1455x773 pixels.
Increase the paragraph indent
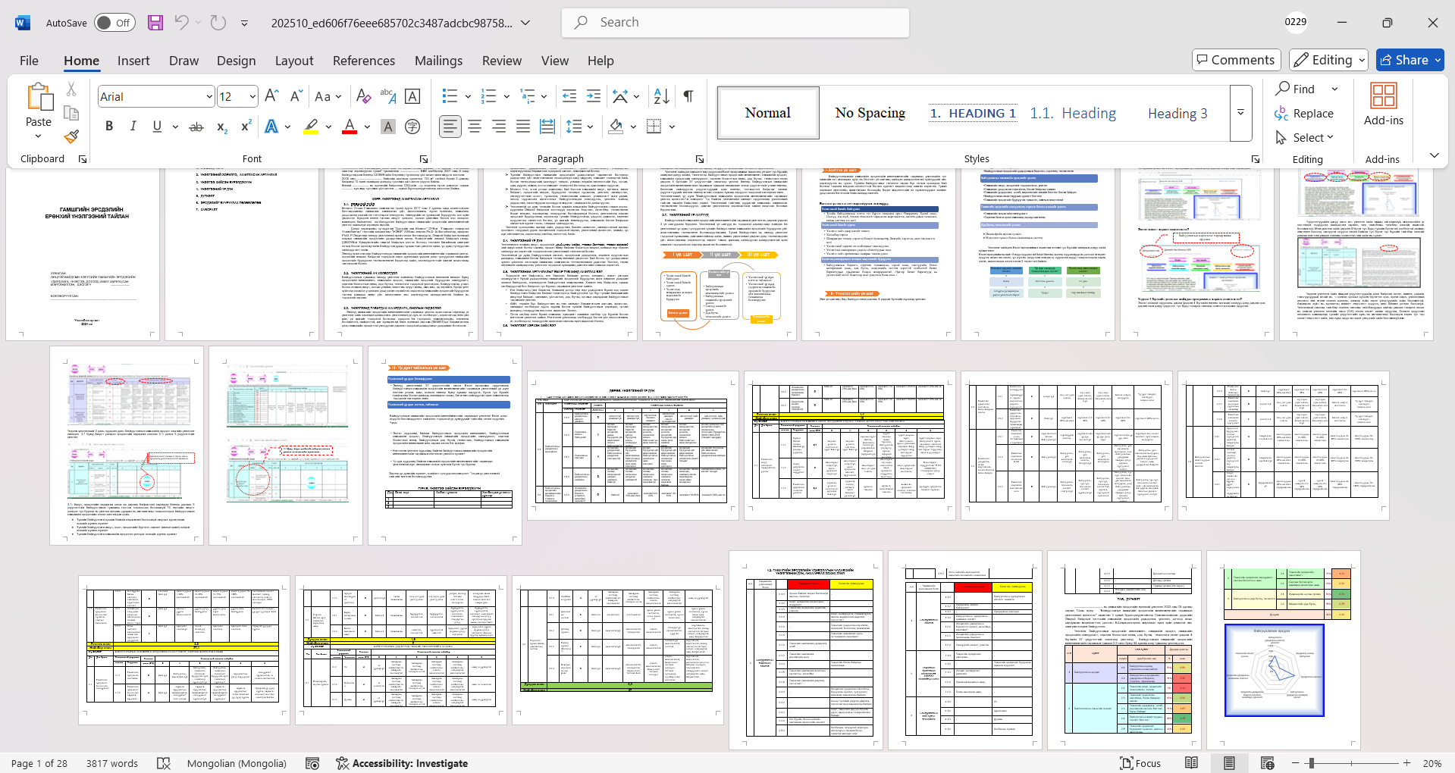point(594,96)
